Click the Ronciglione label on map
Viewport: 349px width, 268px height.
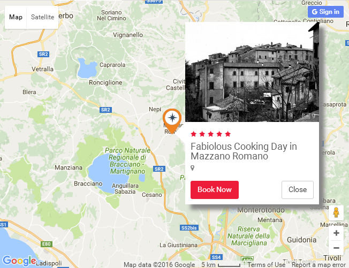click(x=105, y=82)
